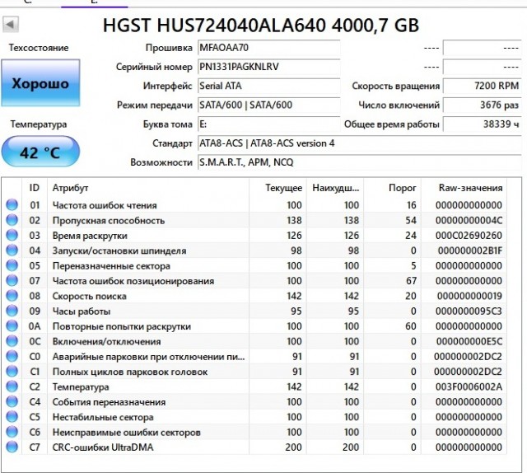
Task: Click the 42 °C temperature indicator
Action: [x=40, y=152]
